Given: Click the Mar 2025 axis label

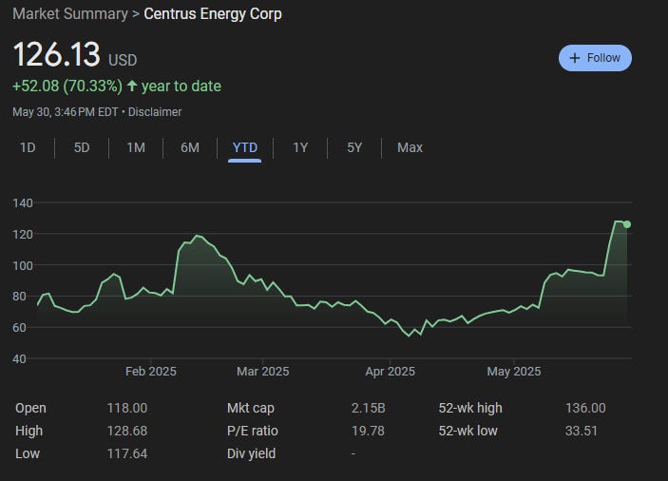Looking at the screenshot, I should 263,372.
